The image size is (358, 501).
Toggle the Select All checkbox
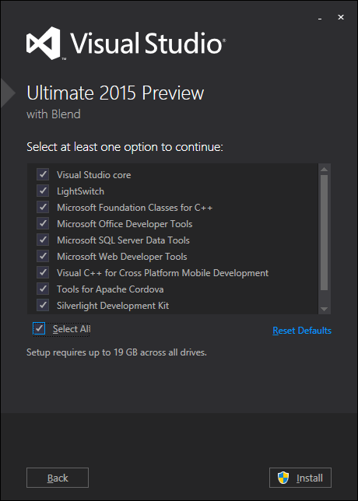[39, 329]
